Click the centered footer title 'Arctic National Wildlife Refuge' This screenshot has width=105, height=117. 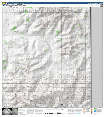tap(55, 109)
